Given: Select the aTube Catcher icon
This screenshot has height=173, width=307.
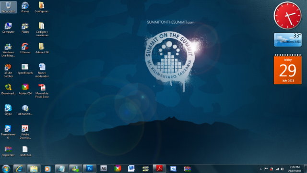Looking at the screenshot, I should coord(8,71).
